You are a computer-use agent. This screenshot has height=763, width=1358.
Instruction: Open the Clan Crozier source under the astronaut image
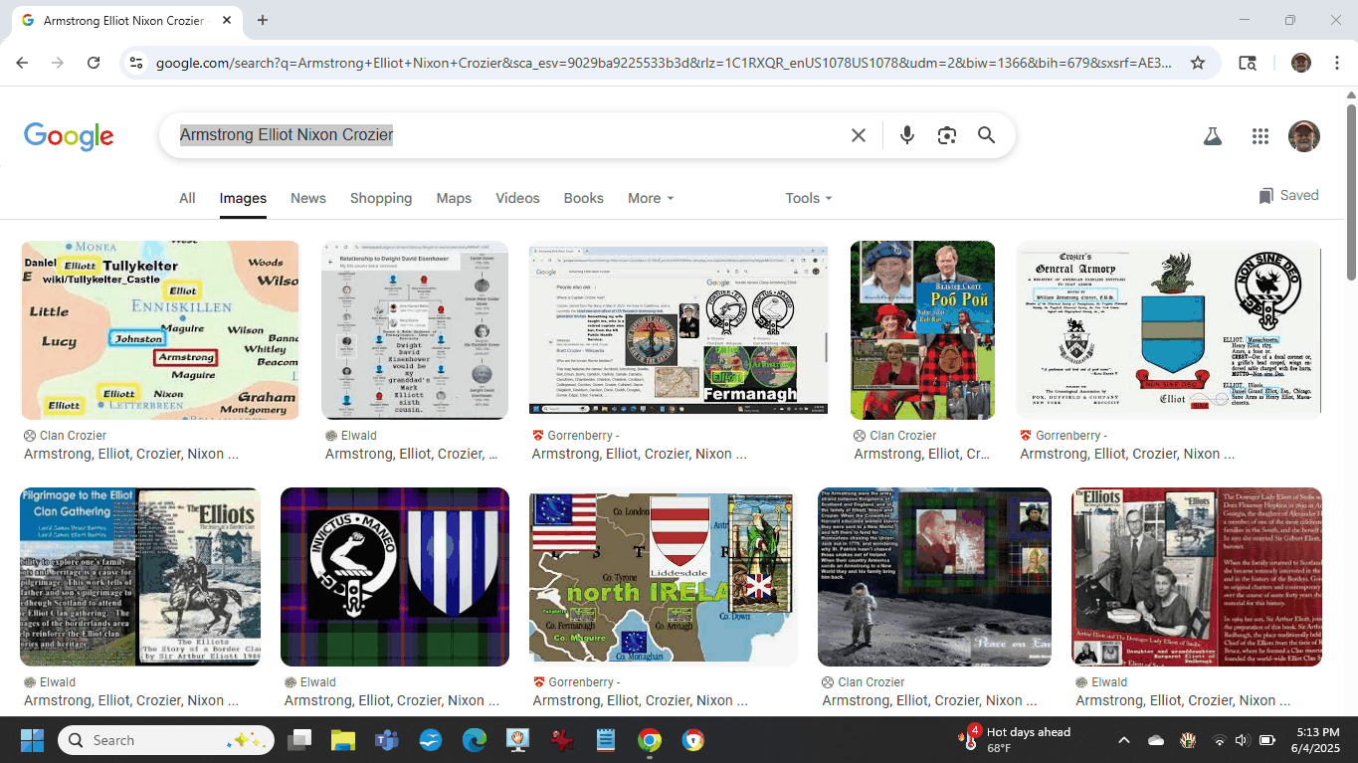coord(864,682)
